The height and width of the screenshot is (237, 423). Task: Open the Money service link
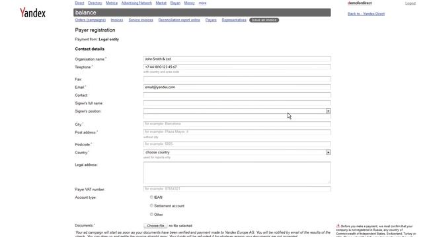tap(190, 3)
